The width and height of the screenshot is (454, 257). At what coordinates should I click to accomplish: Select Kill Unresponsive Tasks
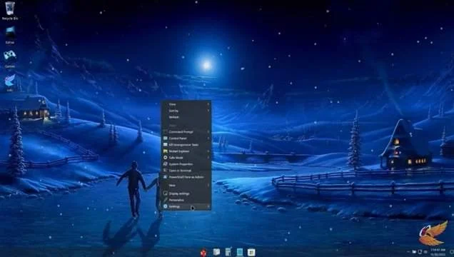tap(186, 145)
